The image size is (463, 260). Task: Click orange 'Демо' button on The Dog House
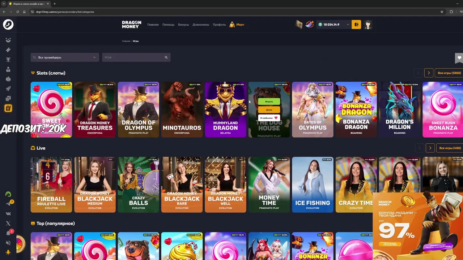coord(269,110)
